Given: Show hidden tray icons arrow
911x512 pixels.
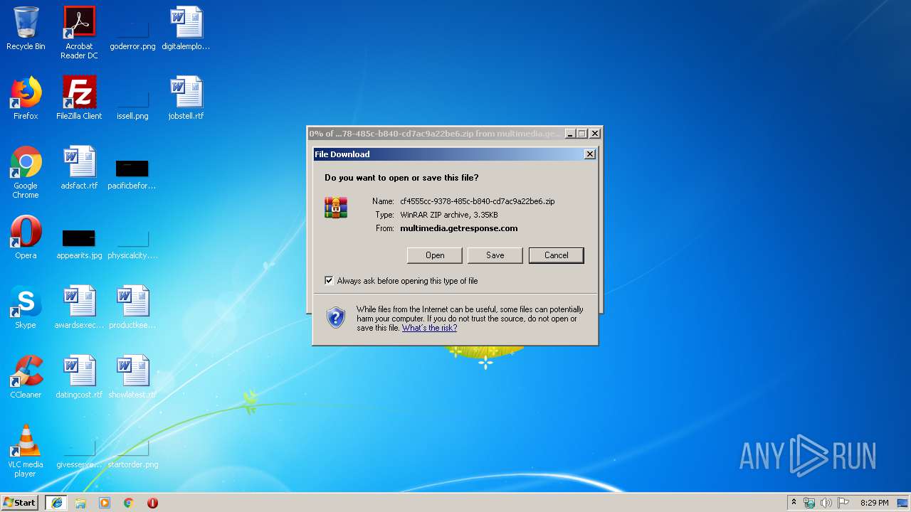Looking at the screenshot, I should (x=794, y=503).
